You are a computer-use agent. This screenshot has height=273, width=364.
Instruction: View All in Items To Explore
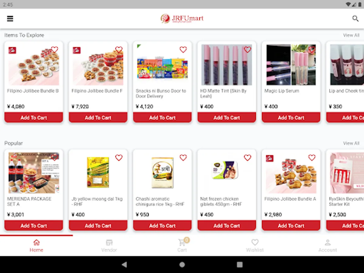click(x=351, y=35)
